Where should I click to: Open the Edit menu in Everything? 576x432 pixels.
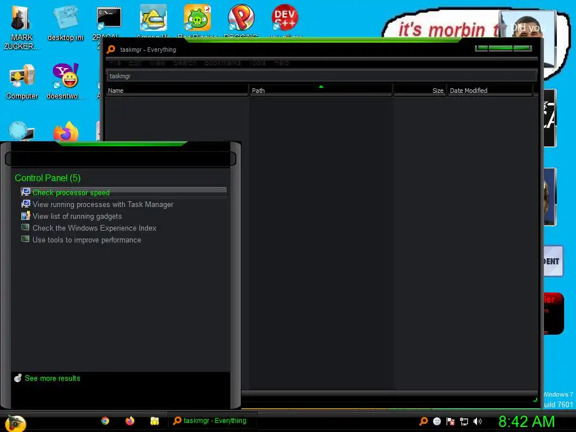pyautogui.click(x=135, y=63)
